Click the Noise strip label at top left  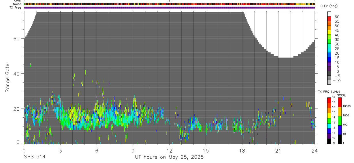[17, 4]
